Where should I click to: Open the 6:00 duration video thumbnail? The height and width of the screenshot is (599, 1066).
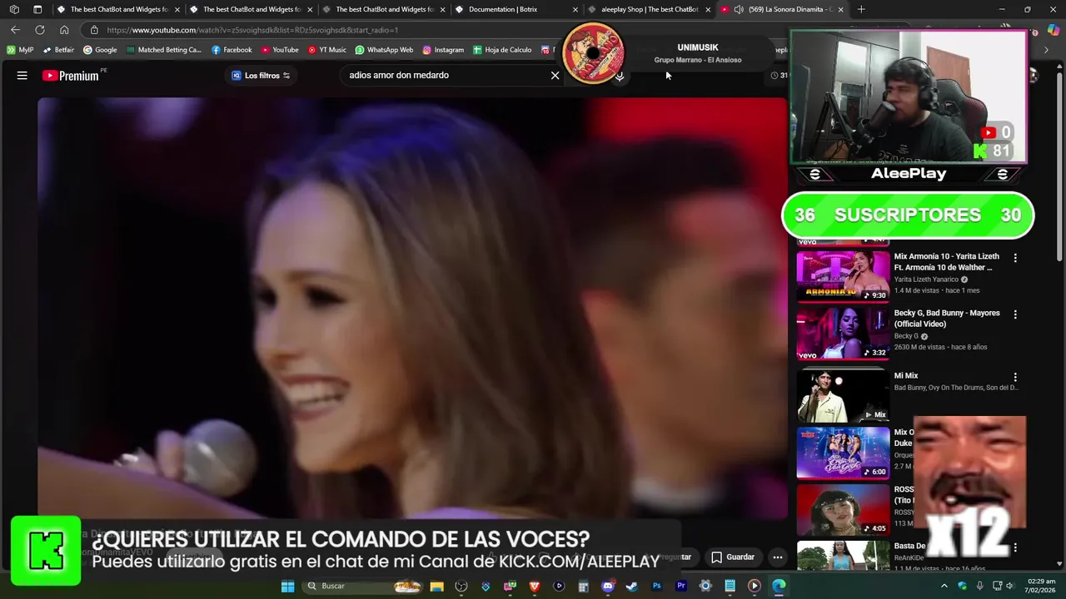coord(843,453)
